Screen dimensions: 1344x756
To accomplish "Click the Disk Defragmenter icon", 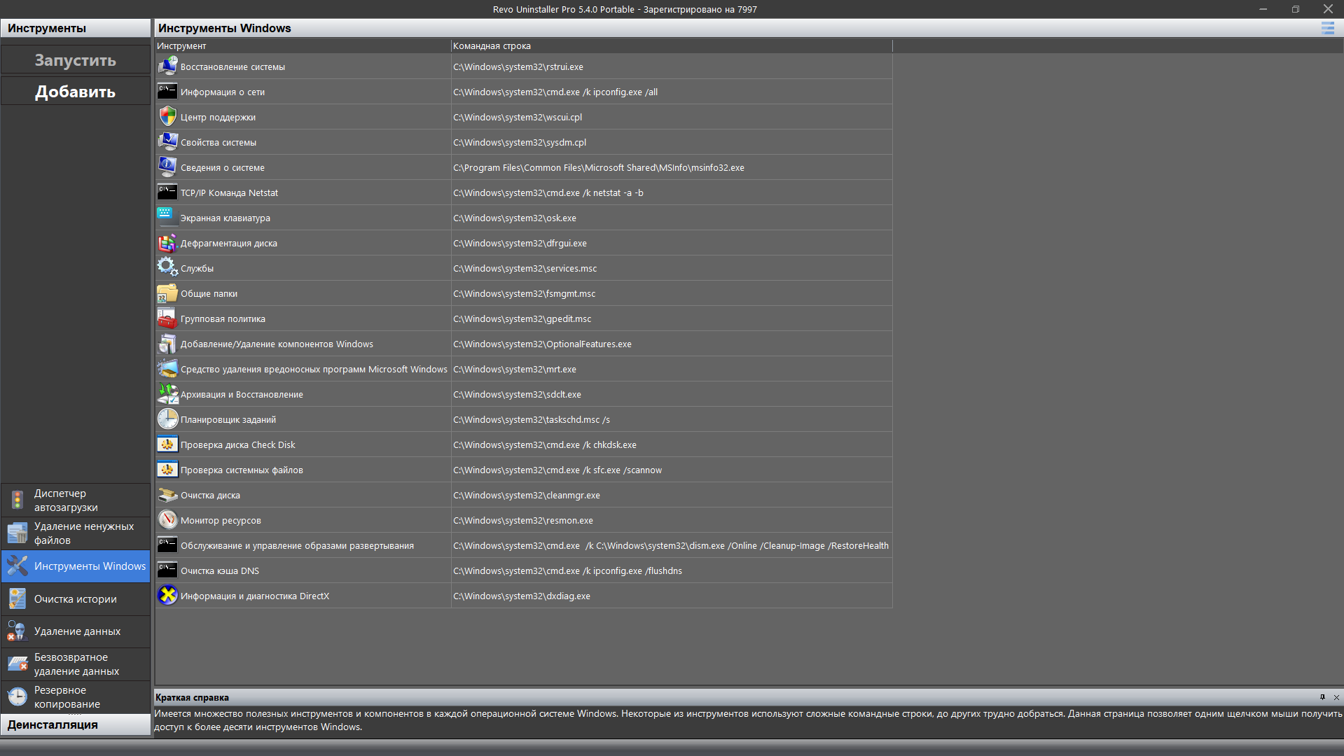I will (167, 243).
